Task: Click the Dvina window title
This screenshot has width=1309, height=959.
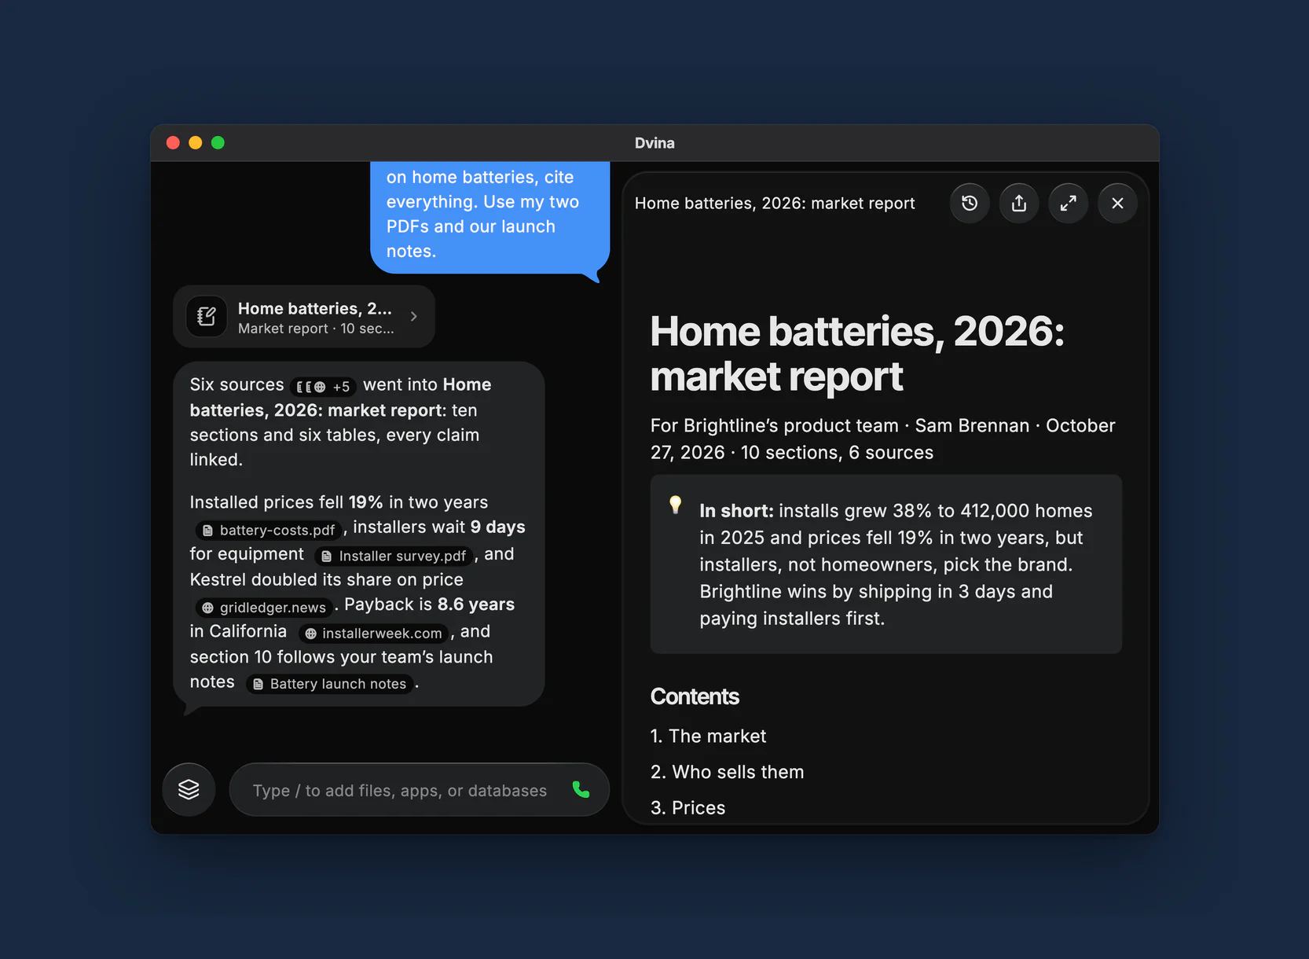Action: (x=654, y=143)
